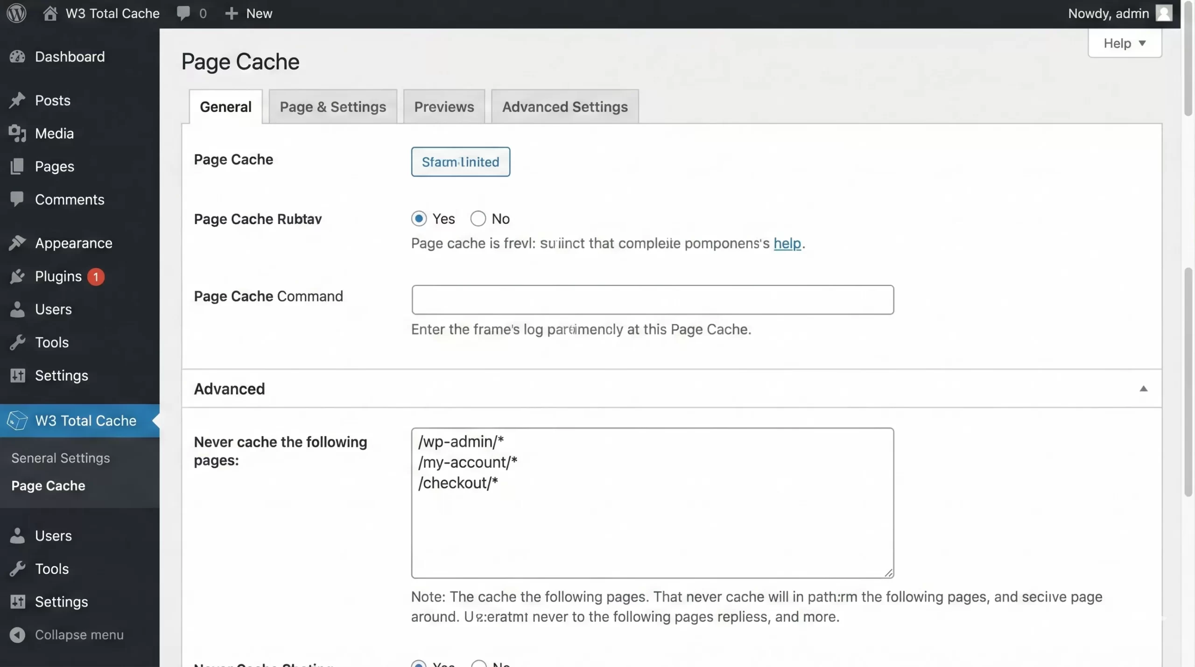Follow the help link in the description
This screenshot has width=1195, height=667.
click(787, 243)
